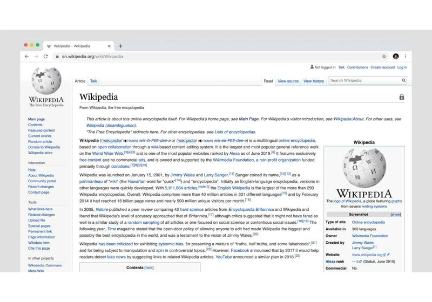Follow the Lists of encyclopedias link
The width and height of the screenshot is (432, 302).
pyautogui.click(x=235, y=132)
